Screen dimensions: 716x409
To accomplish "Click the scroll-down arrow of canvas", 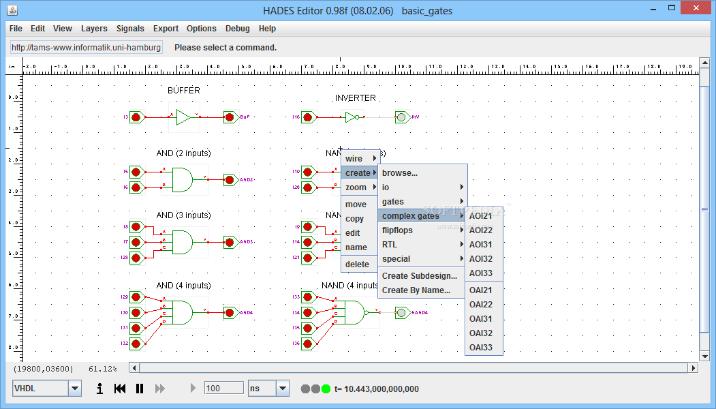I will (x=704, y=357).
